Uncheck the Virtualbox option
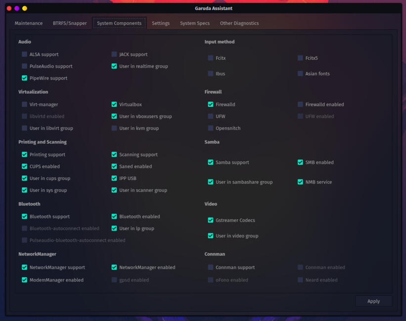This screenshot has width=406, height=321. coord(114,104)
